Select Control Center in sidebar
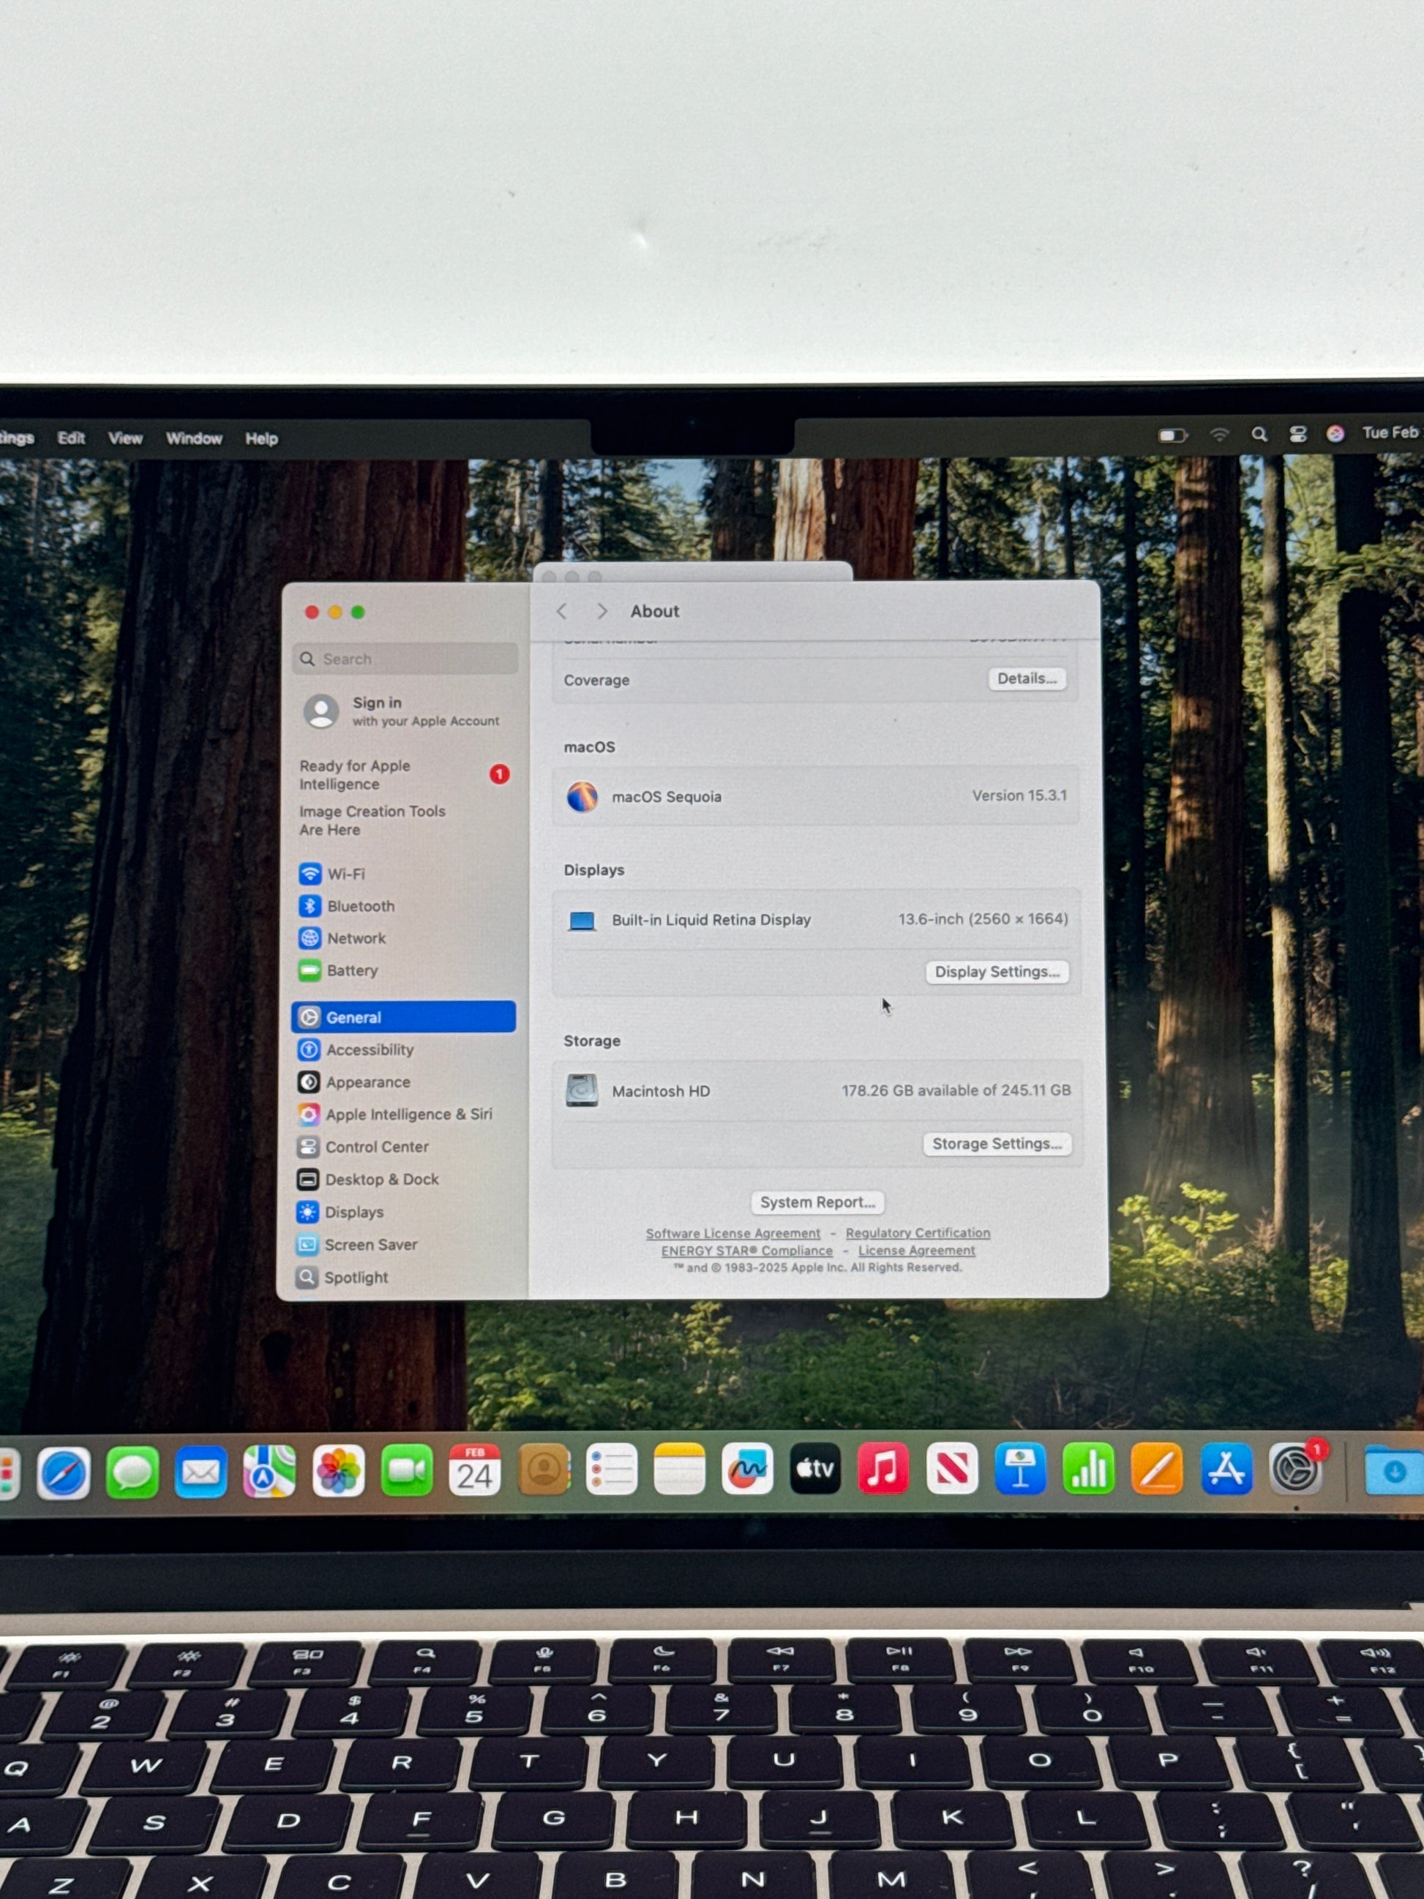The image size is (1424, 1899). (376, 1147)
